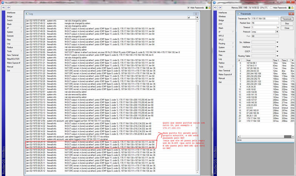
Task: Open Routing submenu in right WinBox sidebar
Action: 226,44
